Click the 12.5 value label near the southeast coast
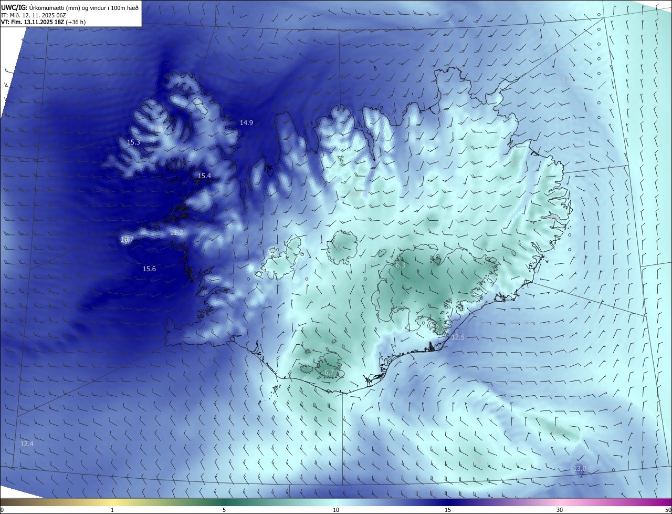The width and height of the screenshot is (672, 514). [458, 337]
